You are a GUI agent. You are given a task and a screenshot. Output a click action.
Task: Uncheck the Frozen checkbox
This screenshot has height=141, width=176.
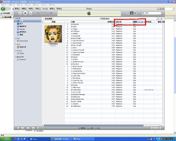pyautogui.click(x=72, y=85)
